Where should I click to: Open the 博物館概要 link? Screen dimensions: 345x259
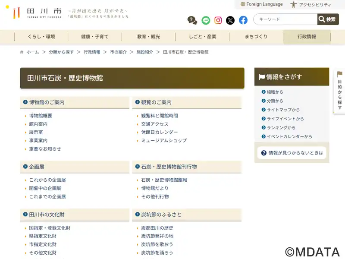(x=41, y=116)
